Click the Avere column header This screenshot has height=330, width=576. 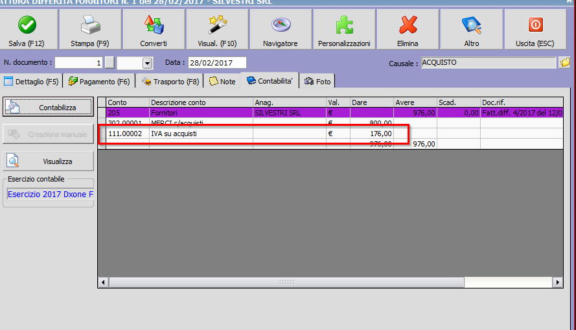pyautogui.click(x=415, y=102)
